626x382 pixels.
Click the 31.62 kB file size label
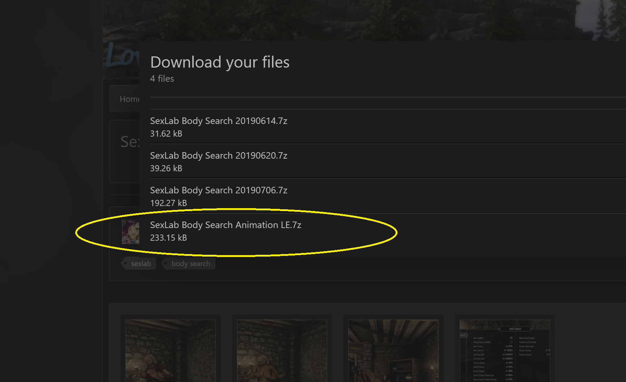[166, 134]
